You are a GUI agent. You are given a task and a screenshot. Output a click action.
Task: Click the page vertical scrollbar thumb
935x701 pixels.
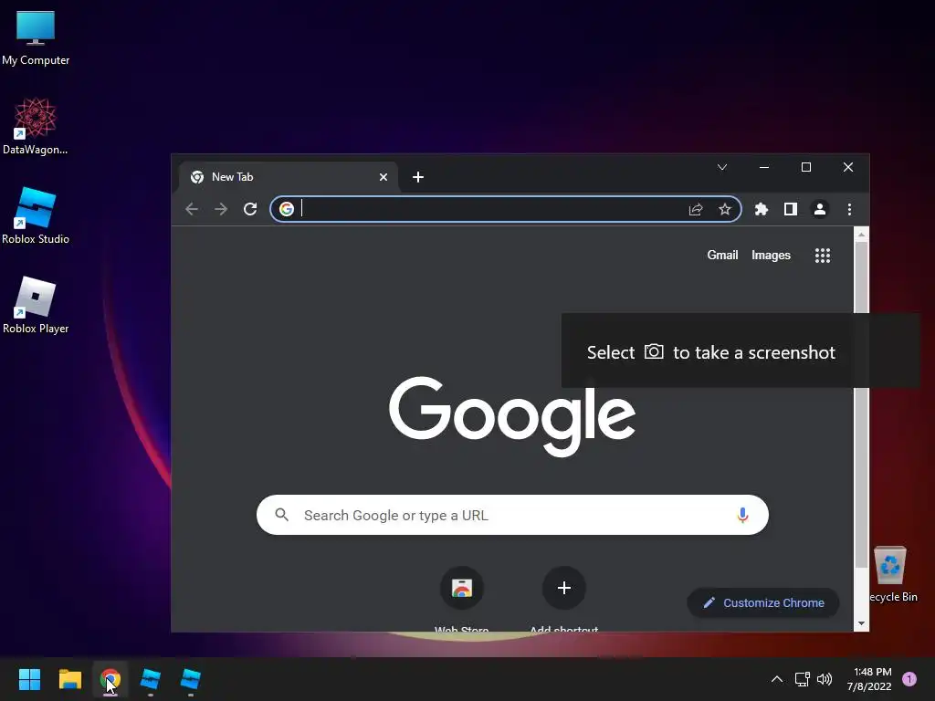click(861, 405)
